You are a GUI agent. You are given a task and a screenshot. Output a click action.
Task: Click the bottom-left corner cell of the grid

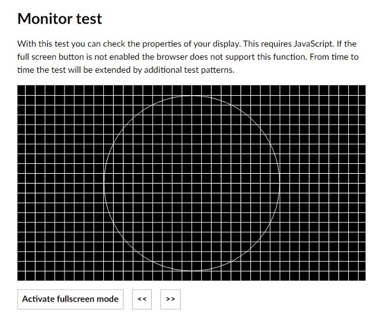21,276
